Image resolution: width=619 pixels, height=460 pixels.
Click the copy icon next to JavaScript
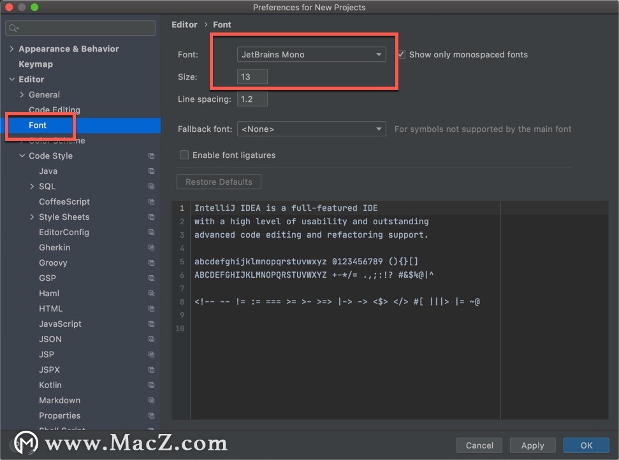coord(151,324)
